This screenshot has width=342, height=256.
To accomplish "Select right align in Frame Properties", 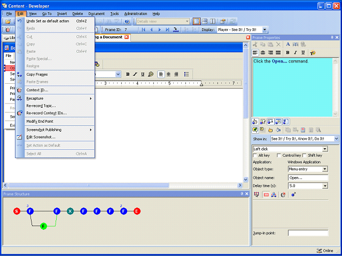I will [270, 52].
